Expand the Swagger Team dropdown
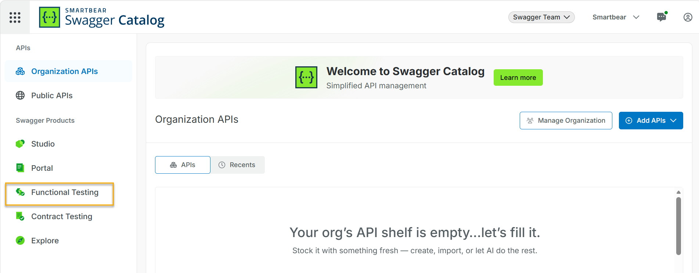Image resolution: width=699 pixels, height=273 pixels. tap(541, 17)
